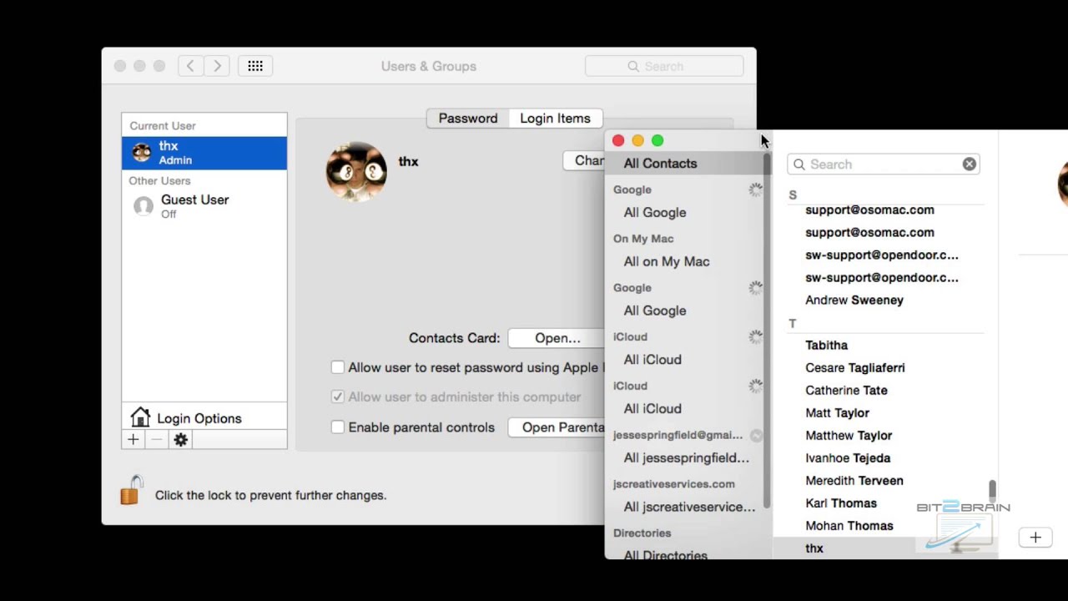Image resolution: width=1068 pixels, height=601 pixels.
Task: Click the System Preferences search field
Action: [x=664, y=66]
